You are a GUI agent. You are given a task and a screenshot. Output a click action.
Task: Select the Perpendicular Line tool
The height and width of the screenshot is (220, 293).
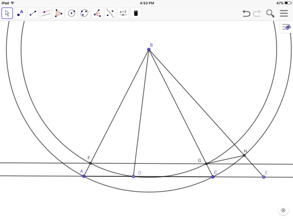click(110, 13)
